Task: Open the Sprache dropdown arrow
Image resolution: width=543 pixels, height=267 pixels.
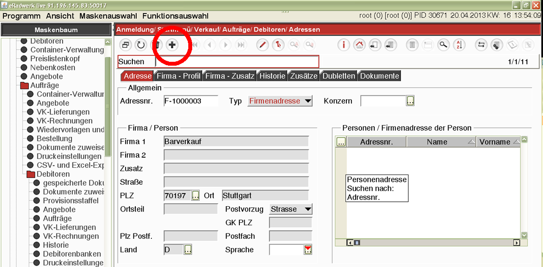Action: [308, 249]
